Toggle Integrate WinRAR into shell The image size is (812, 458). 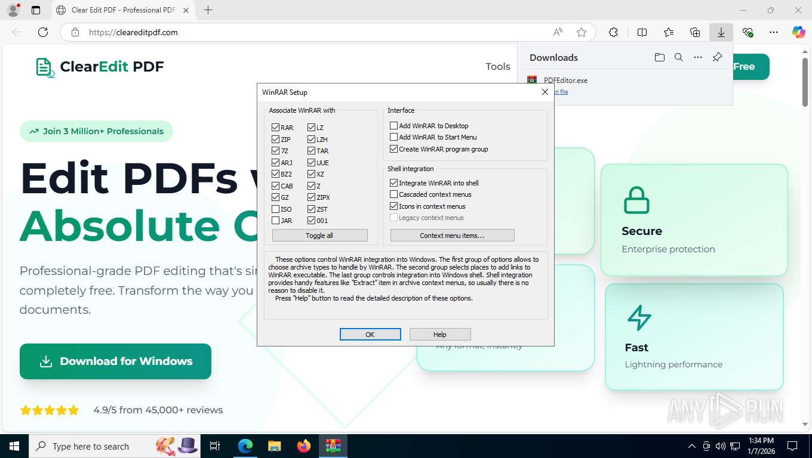[x=393, y=183]
